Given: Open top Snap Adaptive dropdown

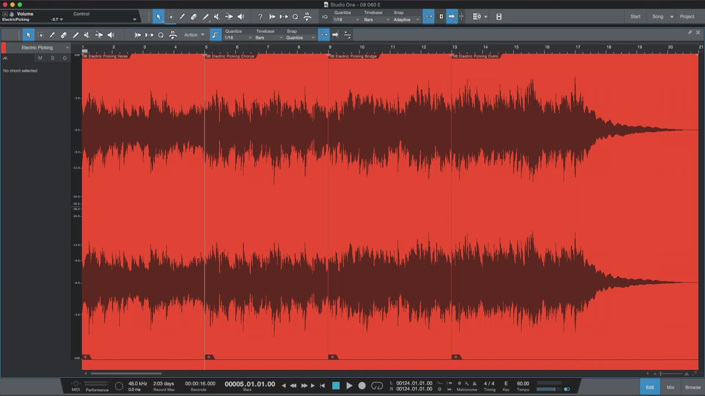Looking at the screenshot, I should [x=406, y=20].
